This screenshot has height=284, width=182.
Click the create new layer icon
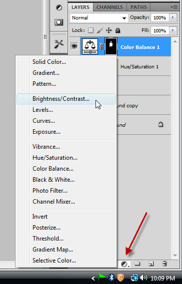point(151,264)
